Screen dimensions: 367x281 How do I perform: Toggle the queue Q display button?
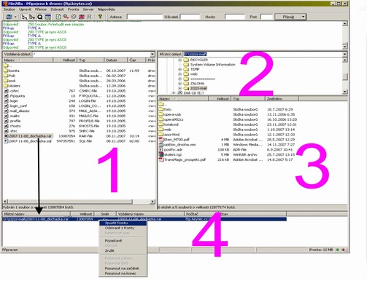coord(40,17)
